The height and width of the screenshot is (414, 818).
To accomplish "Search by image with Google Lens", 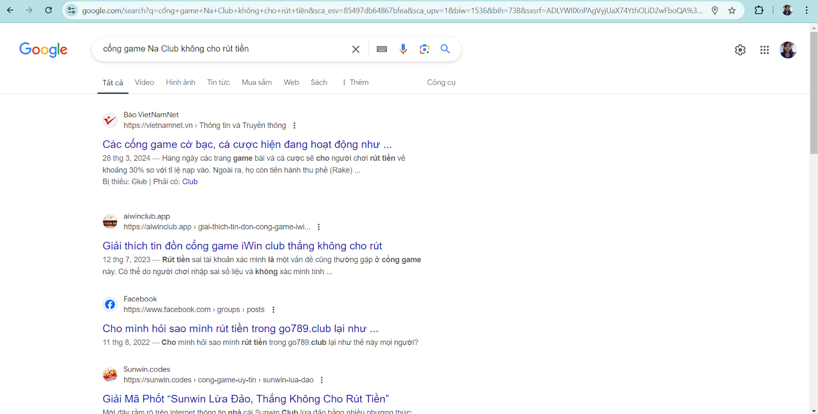I will pos(424,49).
